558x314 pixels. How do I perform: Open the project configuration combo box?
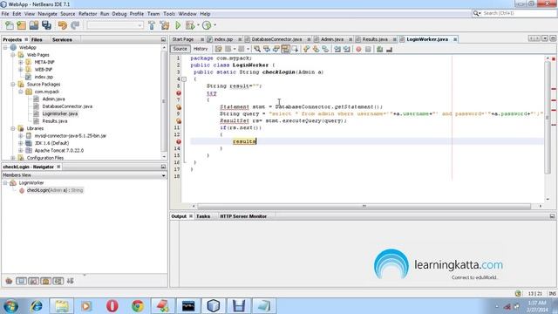[x=115, y=25]
